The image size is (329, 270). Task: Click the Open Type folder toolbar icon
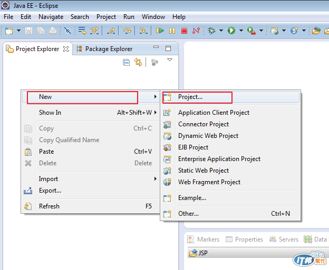pos(316,31)
